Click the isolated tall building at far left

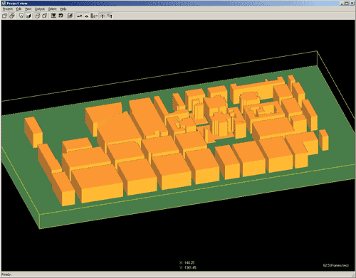pos(33,132)
